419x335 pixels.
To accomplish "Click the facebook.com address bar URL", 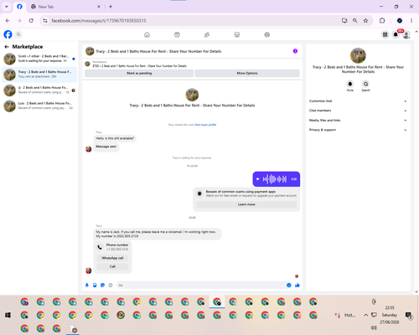I will pyautogui.click(x=99, y=21).
